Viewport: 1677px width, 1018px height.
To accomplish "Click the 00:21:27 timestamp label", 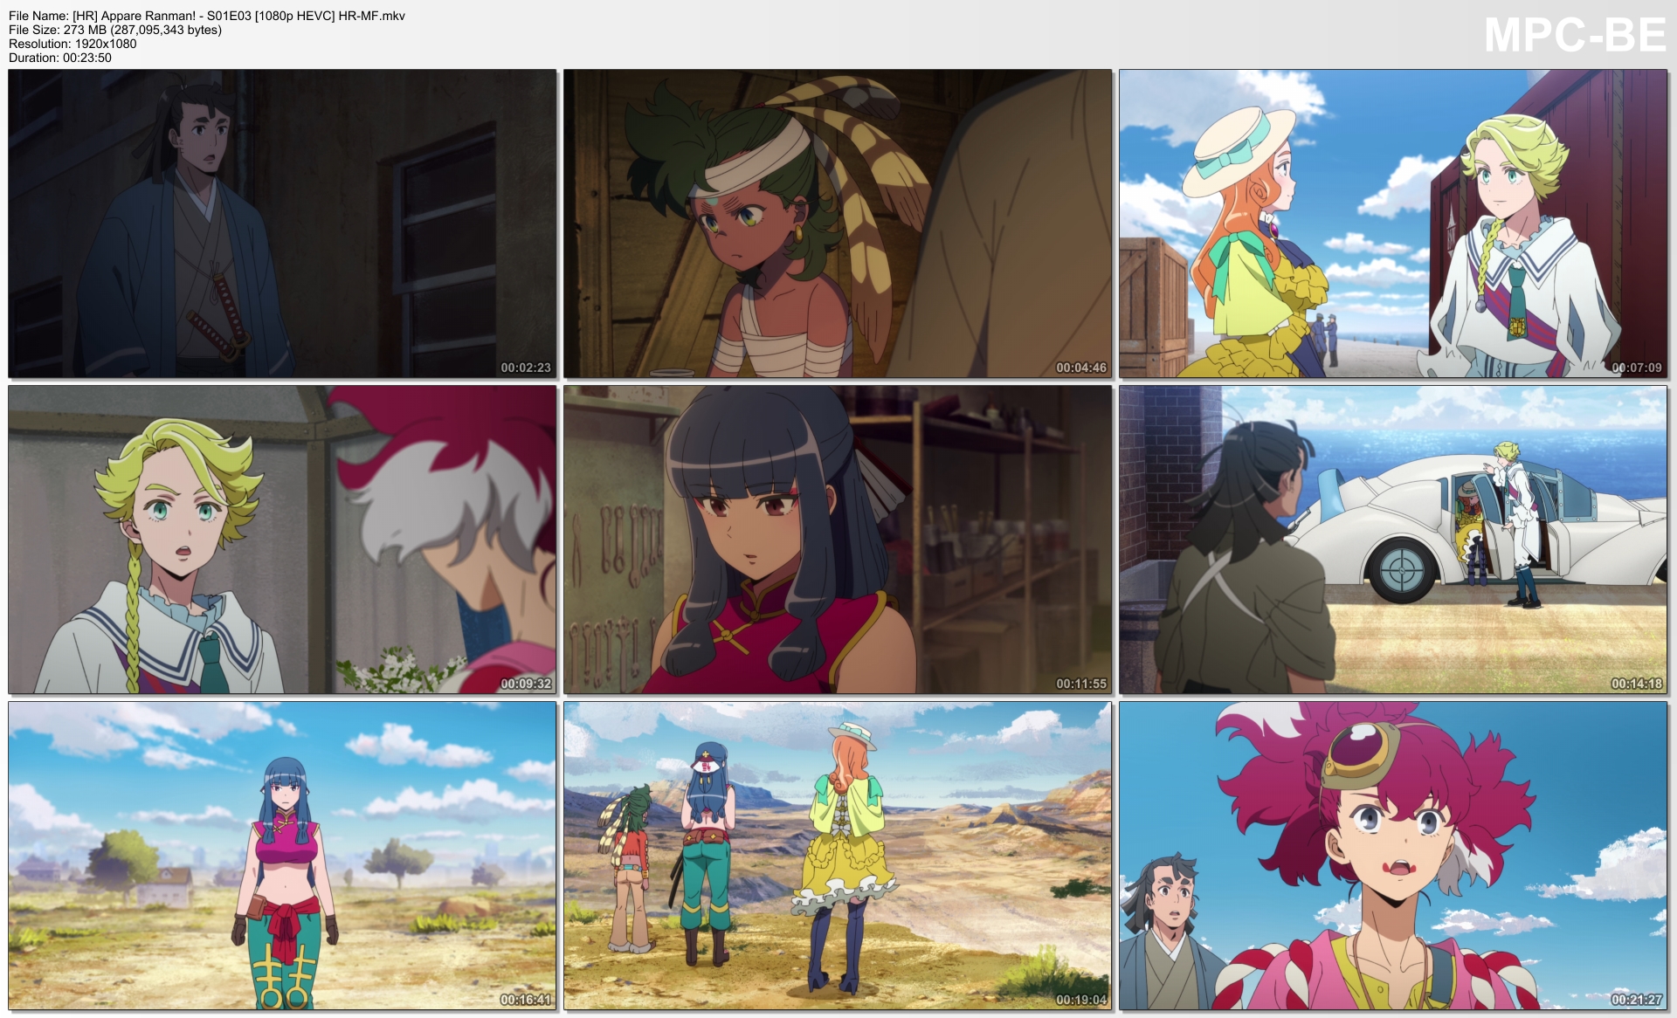I will pos(1637,1000).
